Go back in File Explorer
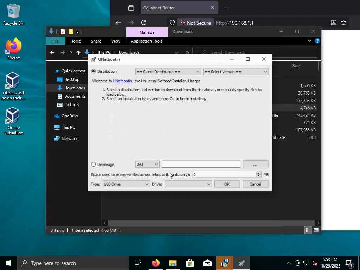The width and height of the screenshot is (360, 270). [x=52, y=52]
